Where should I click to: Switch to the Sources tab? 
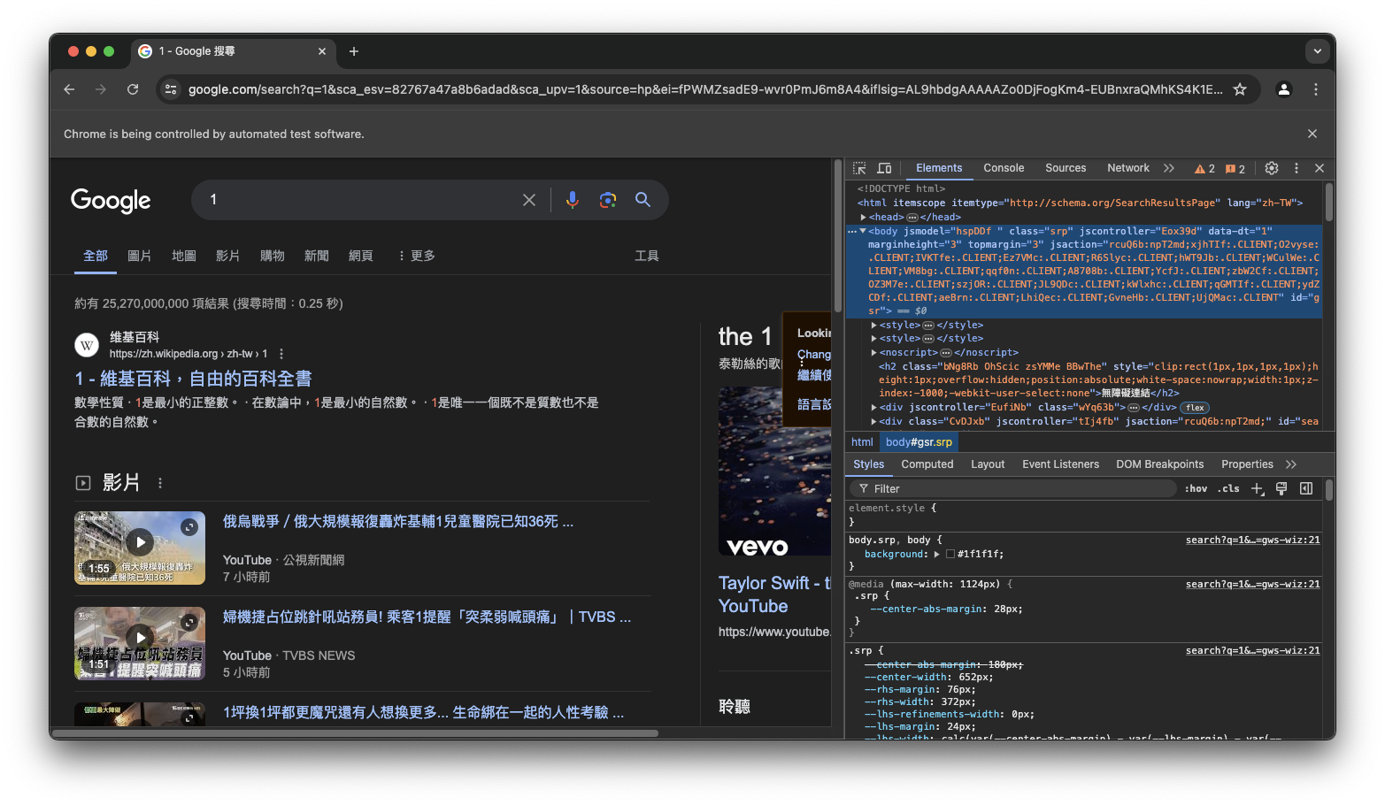1066,168
